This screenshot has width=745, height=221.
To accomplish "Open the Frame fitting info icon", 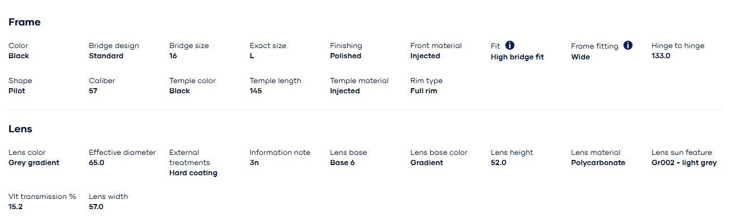I will pos(628,45).
